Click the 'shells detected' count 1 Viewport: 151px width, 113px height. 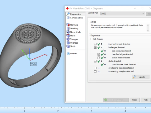tap(102, 61)
